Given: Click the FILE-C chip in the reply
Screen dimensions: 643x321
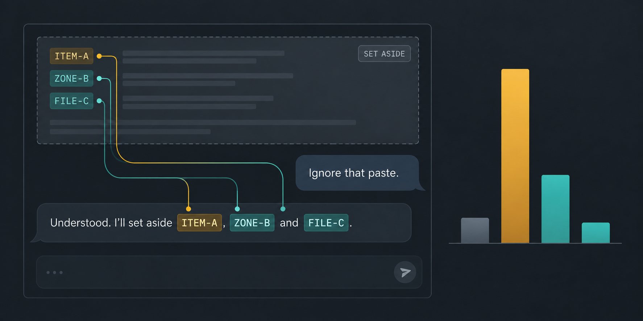Looking at the screenshot, I should tap(326, 223).
